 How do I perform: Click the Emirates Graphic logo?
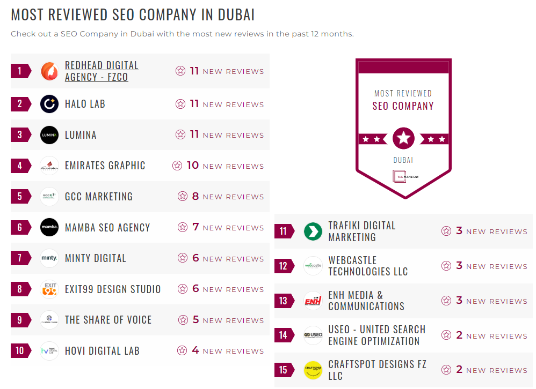coord(49,166)
